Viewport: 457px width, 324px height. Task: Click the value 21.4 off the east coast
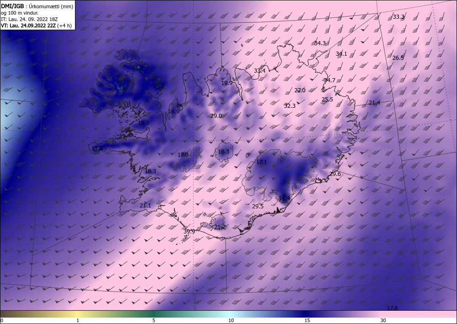pos(375,103)
